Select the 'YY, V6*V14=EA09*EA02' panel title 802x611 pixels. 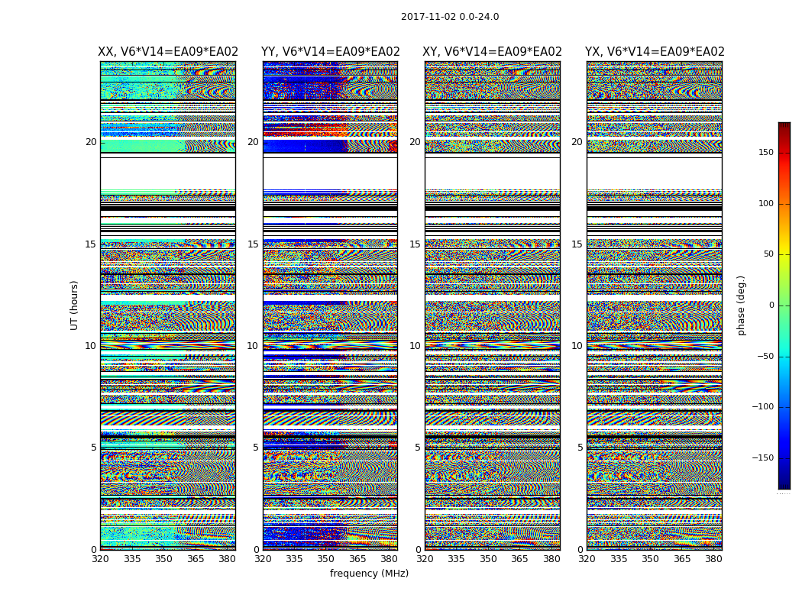pyautogui.click(x=331, y=52)
